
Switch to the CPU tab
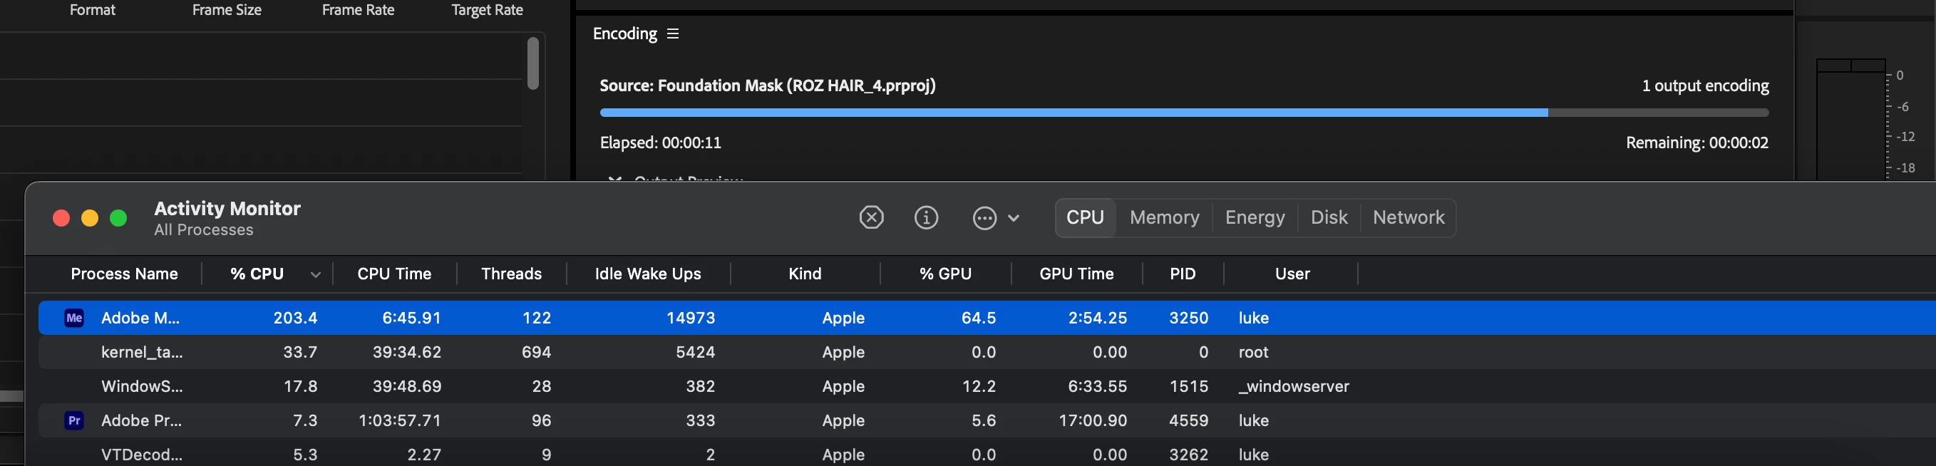[x=1085, y=218]
